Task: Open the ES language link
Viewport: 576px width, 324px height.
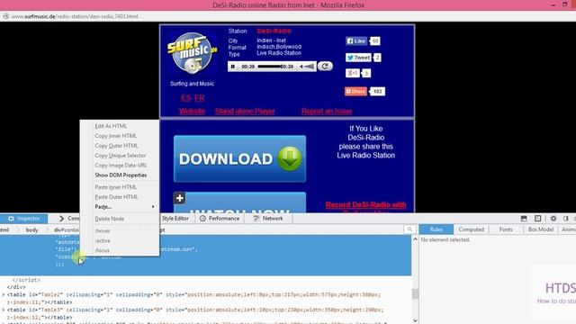Action: click(x=186, y=98)
